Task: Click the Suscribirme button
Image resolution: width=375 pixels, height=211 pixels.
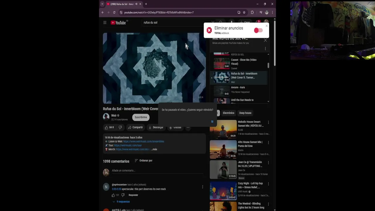Action: point(141,117)
